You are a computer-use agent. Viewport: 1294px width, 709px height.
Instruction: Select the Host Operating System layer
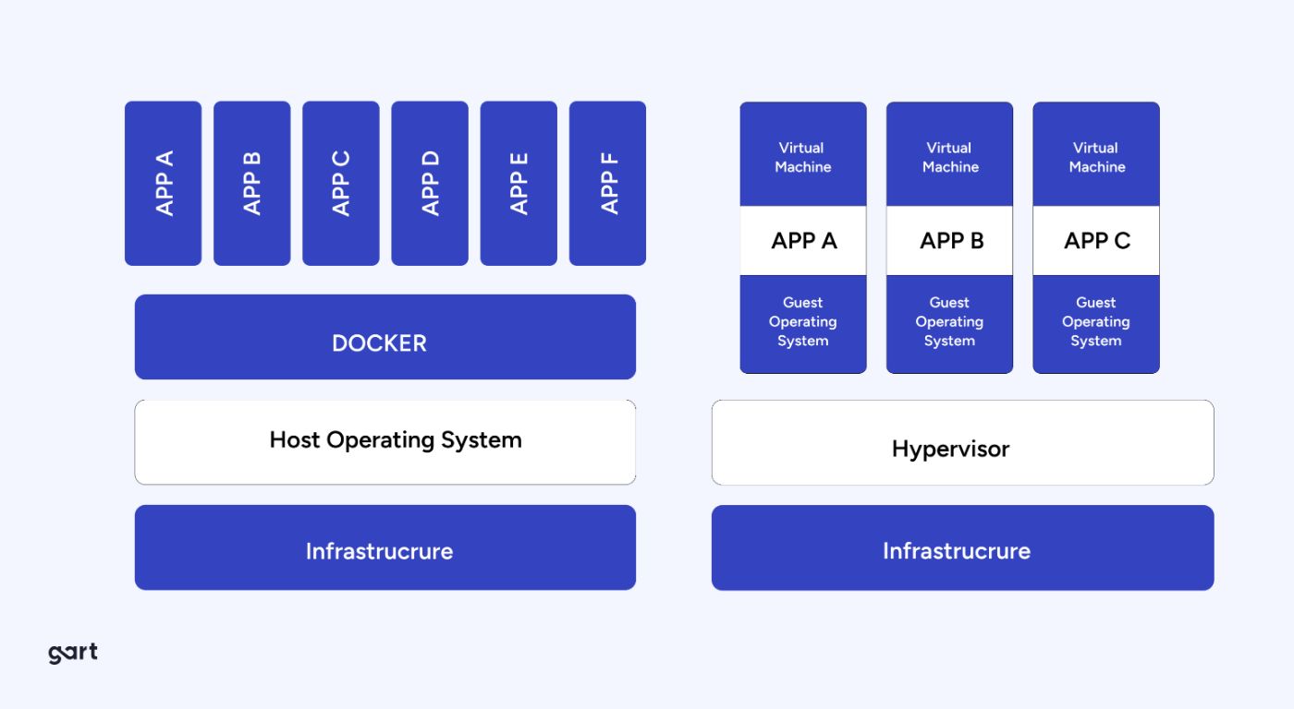[x=385, y=441]
